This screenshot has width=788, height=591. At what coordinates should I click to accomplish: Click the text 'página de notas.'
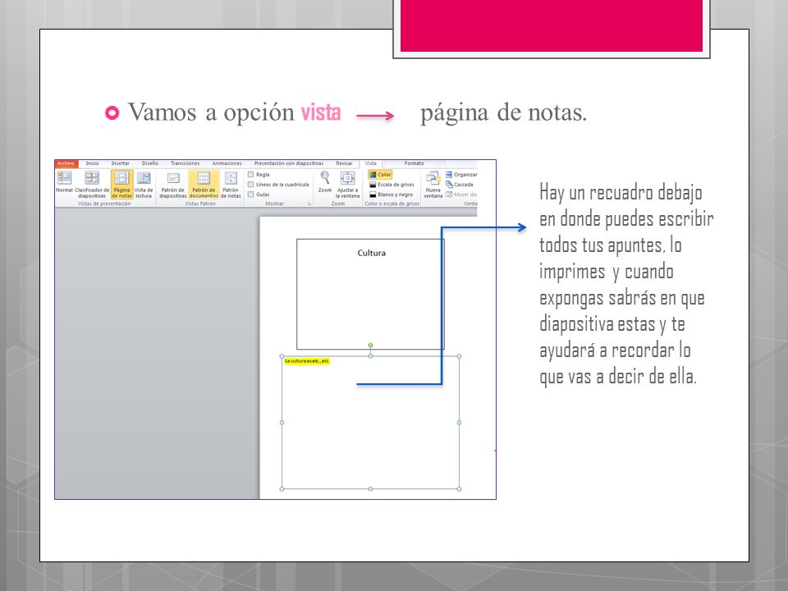coord(503,113)
